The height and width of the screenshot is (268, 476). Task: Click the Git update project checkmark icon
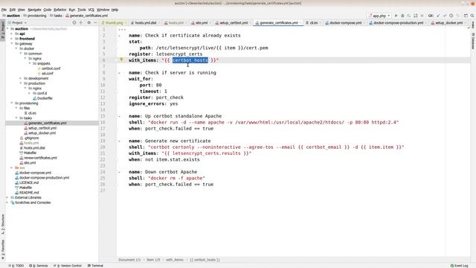438,16
